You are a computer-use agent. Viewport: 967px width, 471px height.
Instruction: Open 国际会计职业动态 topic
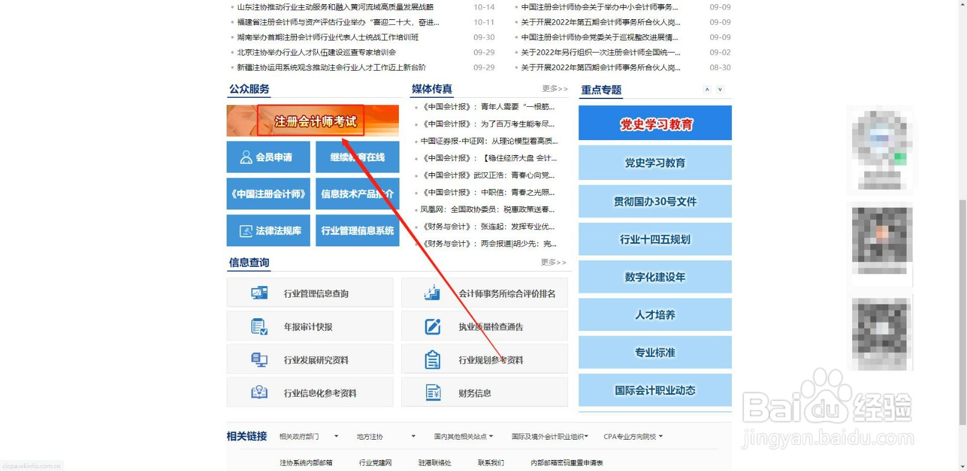tap(655, 390)
